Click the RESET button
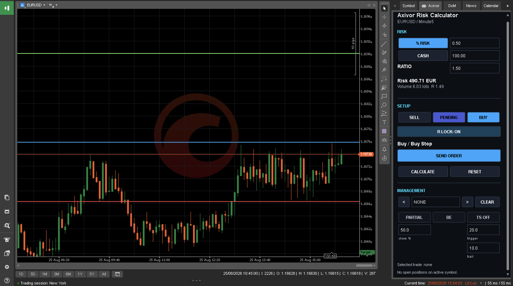Viewport: 513px width, 286px height. tap(475, 171)
